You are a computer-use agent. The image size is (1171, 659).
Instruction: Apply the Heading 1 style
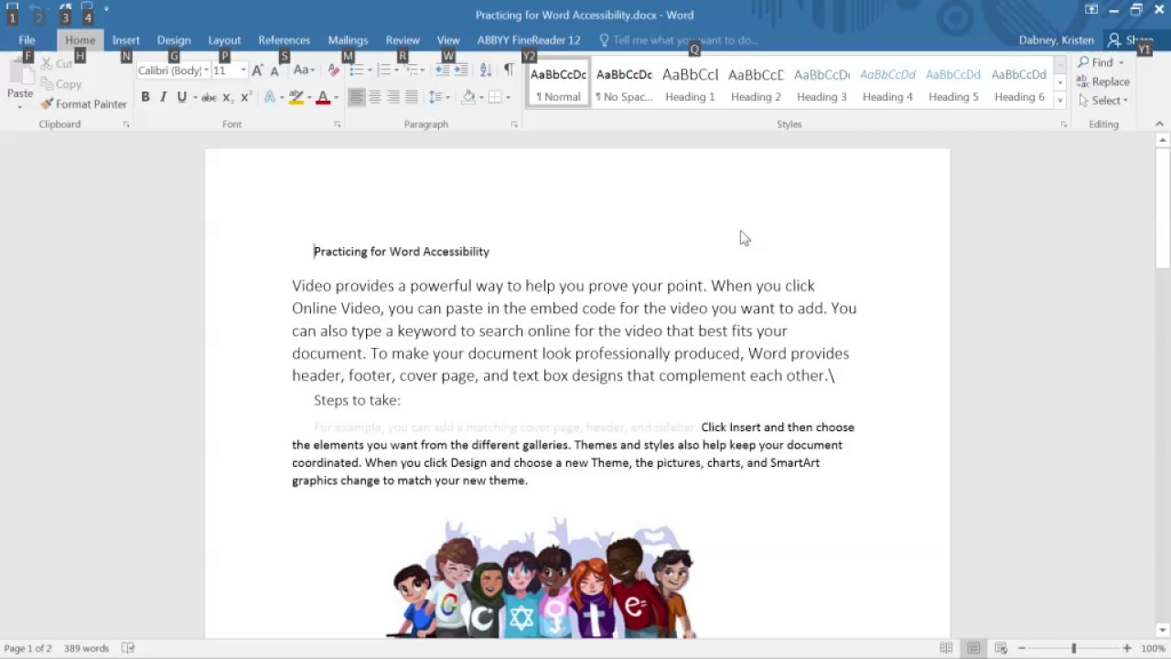click(x=690, y=84)
